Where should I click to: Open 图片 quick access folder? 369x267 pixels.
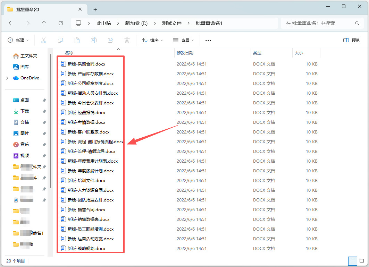pos(21,133)
